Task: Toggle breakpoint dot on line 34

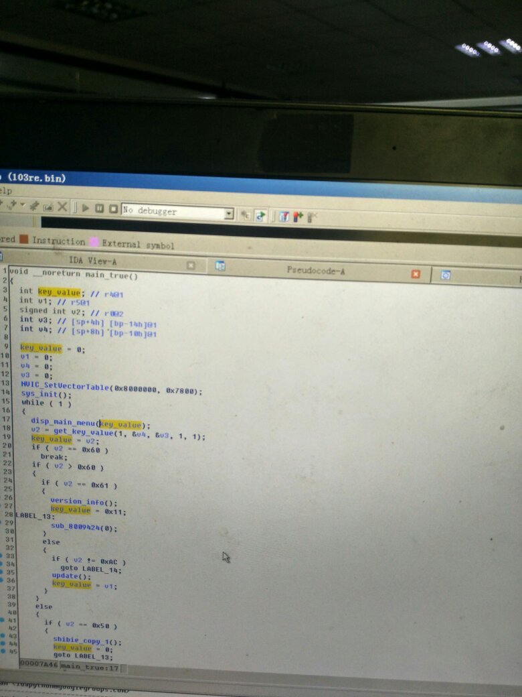Action: tap(2, 564)
